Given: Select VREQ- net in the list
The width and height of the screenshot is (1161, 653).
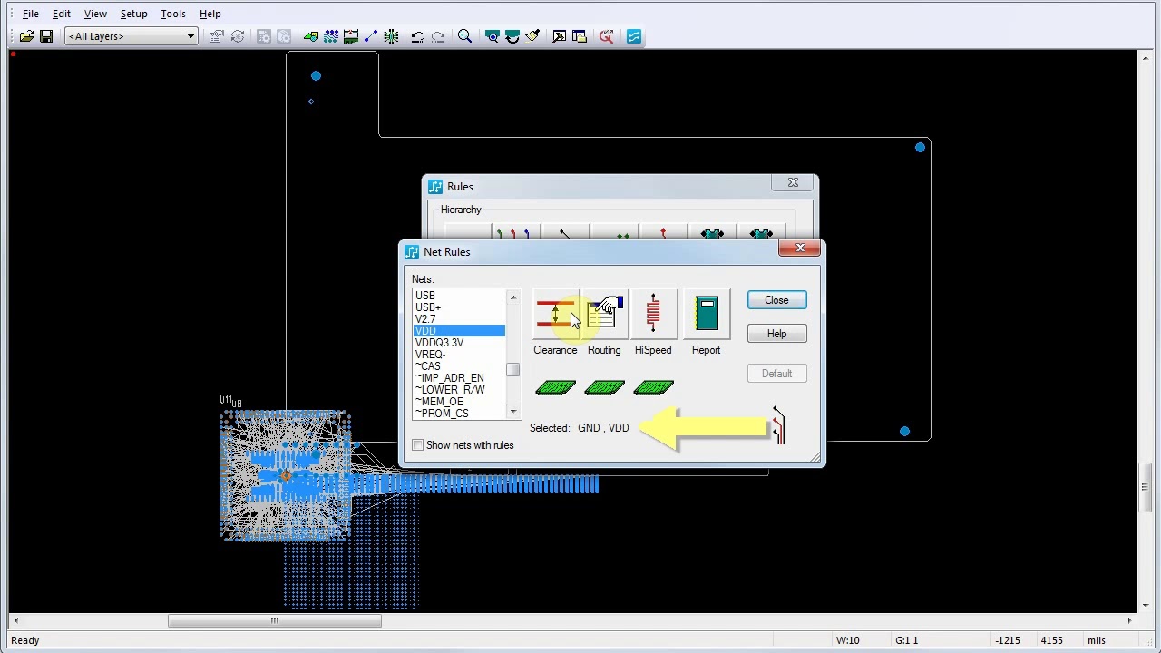Looking at the screenshot, I should pos(459,355).
